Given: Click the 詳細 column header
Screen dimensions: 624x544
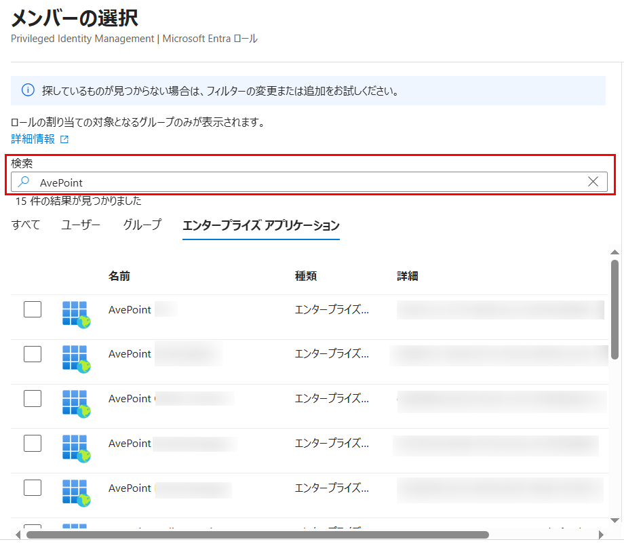Looking at the screenshot, I should (x=407, y=276).
